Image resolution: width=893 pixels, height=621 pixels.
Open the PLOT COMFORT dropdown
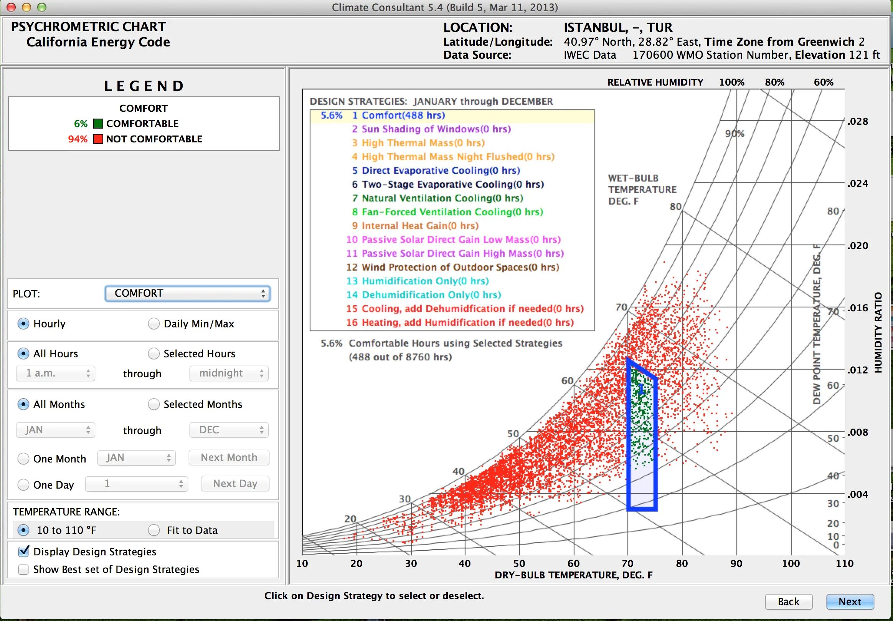tap(187, 293)
